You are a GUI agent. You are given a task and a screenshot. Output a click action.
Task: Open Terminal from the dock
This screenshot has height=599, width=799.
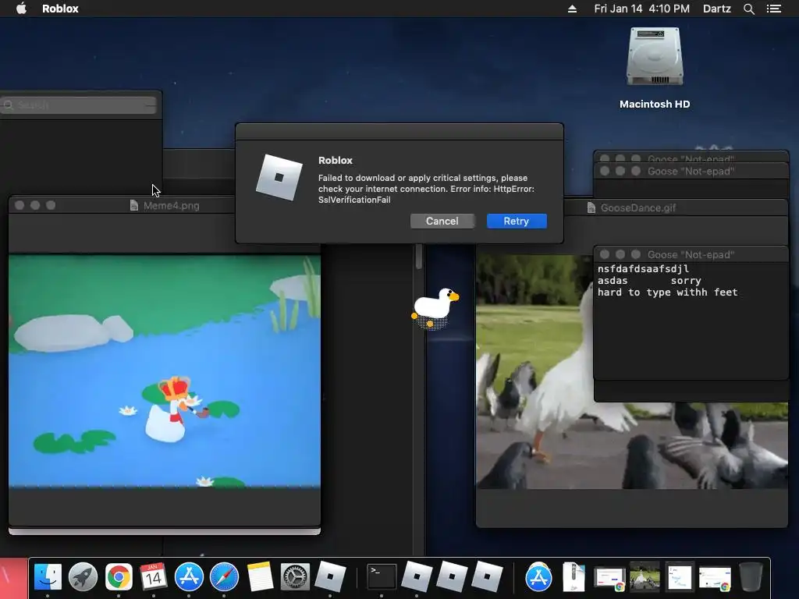click(x=382, y=577)
